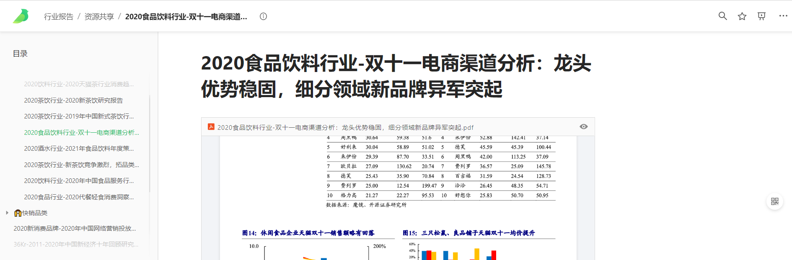Open 2020饮料行业-2020年中国食品服务行 entry
Image resolution: width=792 pixels, height=260 pixels.
point(79,181)
